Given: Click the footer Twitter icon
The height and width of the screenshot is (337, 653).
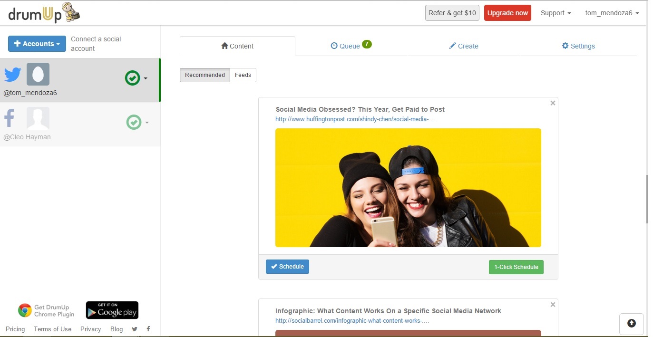Looking at the screenshot, I should pyautogui.click(x=135, y=329).
